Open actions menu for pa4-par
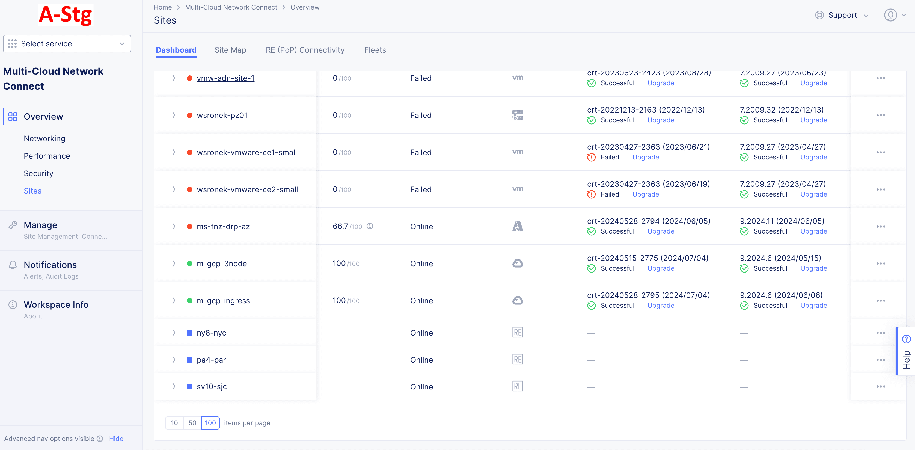The width and height of the screenshot is (915, 450). tap(881, 360)
